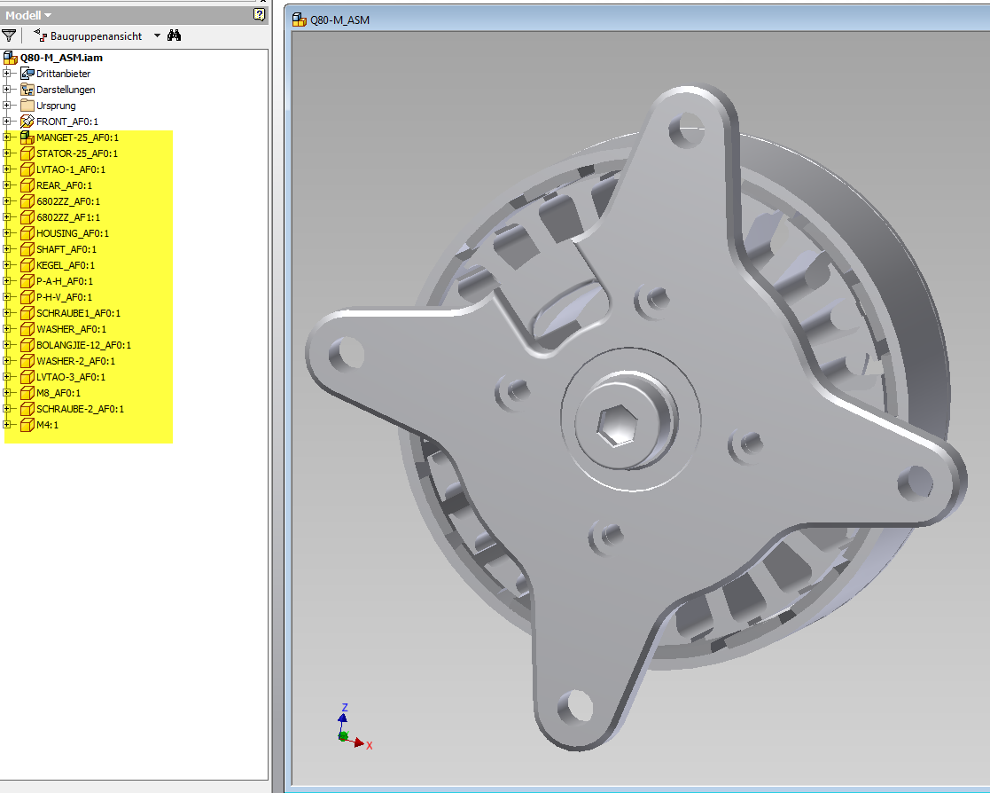This screenshot has height=793, width=990.
Task: Expand the Ursprung folder
Action: pyautogui.click(x=6, y=105)
